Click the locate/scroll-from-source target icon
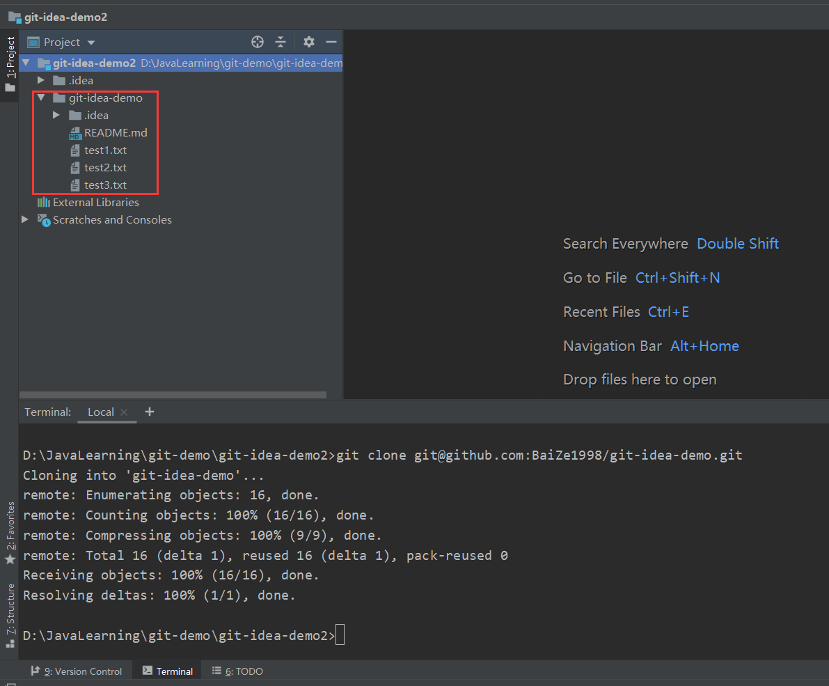Image resolution: width=829 pixels, height=686 pixels. point(258,42)
